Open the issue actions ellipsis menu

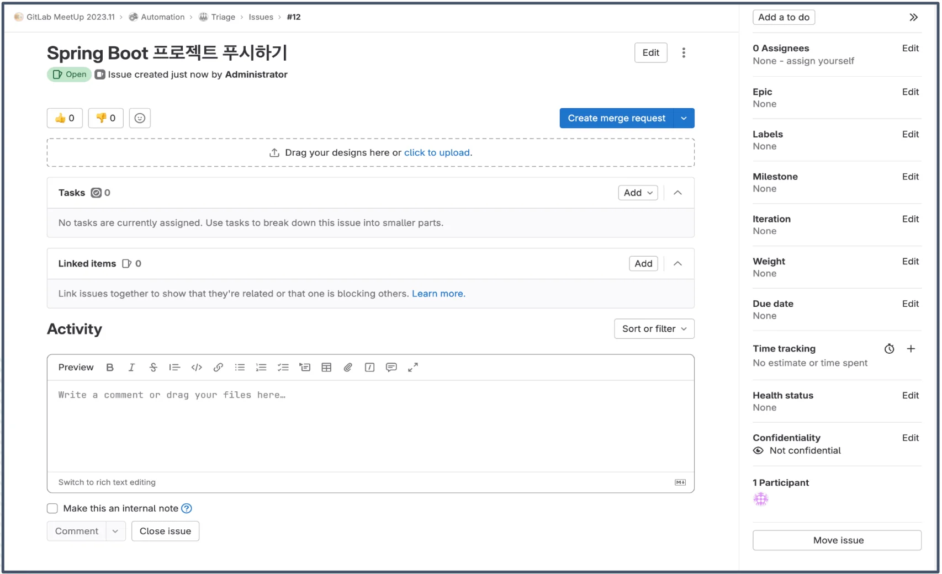pyautogui.click(x=684, y=52)
